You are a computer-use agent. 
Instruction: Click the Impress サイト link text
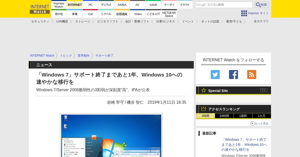pyautogui.click(x=258, y=13)
